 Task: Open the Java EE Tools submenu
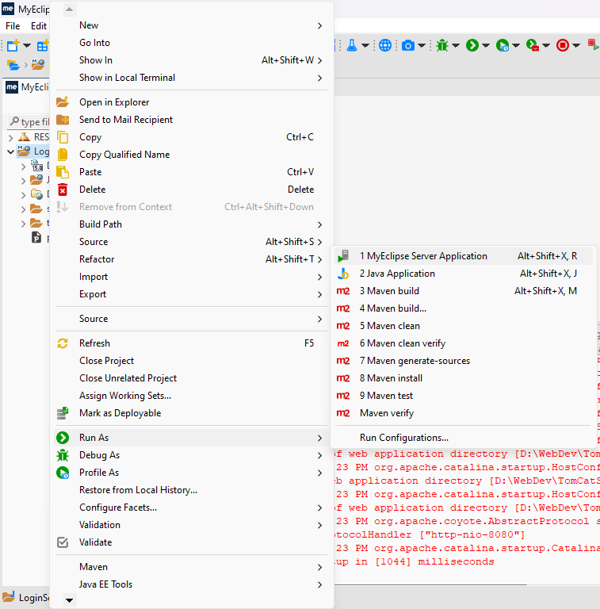click(x=105, y=584)
